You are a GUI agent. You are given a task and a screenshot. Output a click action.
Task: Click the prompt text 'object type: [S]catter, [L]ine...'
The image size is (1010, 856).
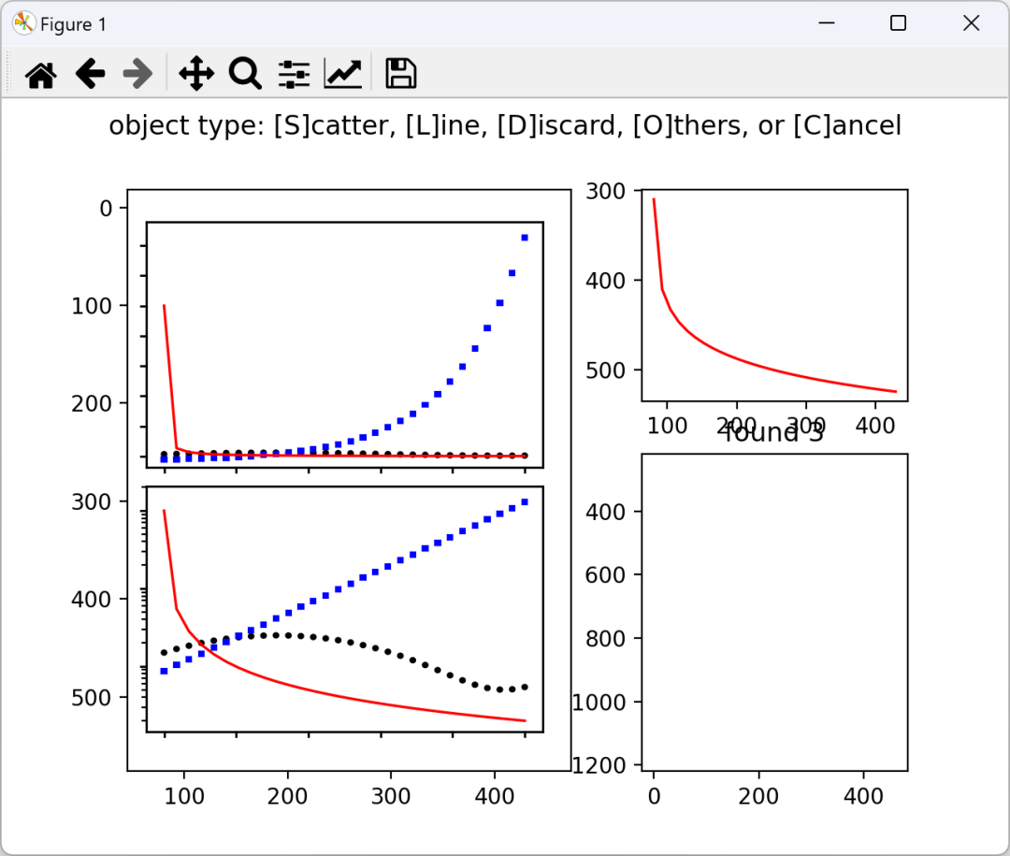tap(505, 125)
